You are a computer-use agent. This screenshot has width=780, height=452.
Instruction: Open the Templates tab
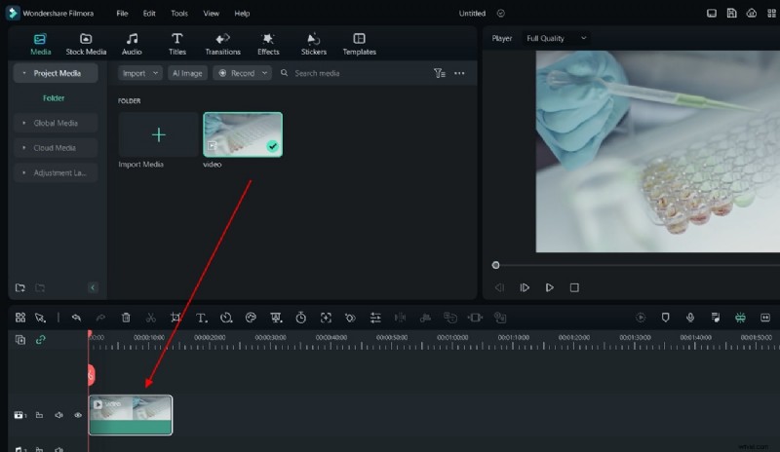pyautogui.click(x=359, y=44)
